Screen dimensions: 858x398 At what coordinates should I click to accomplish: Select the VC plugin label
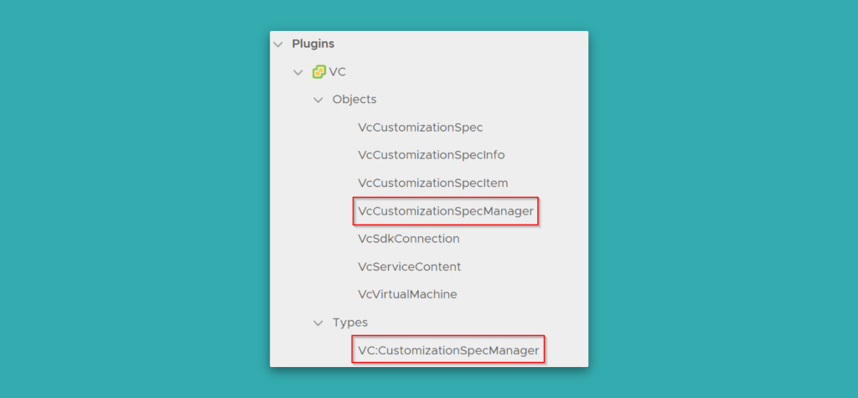[338, 72]
